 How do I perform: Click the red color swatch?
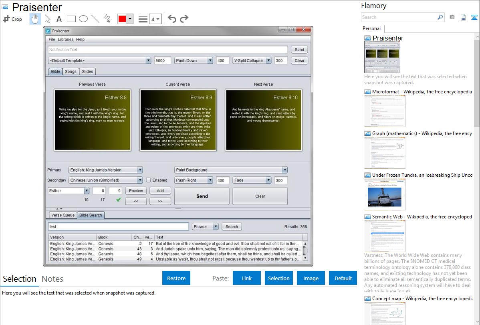pyautogui.click(x=122, y=19)
